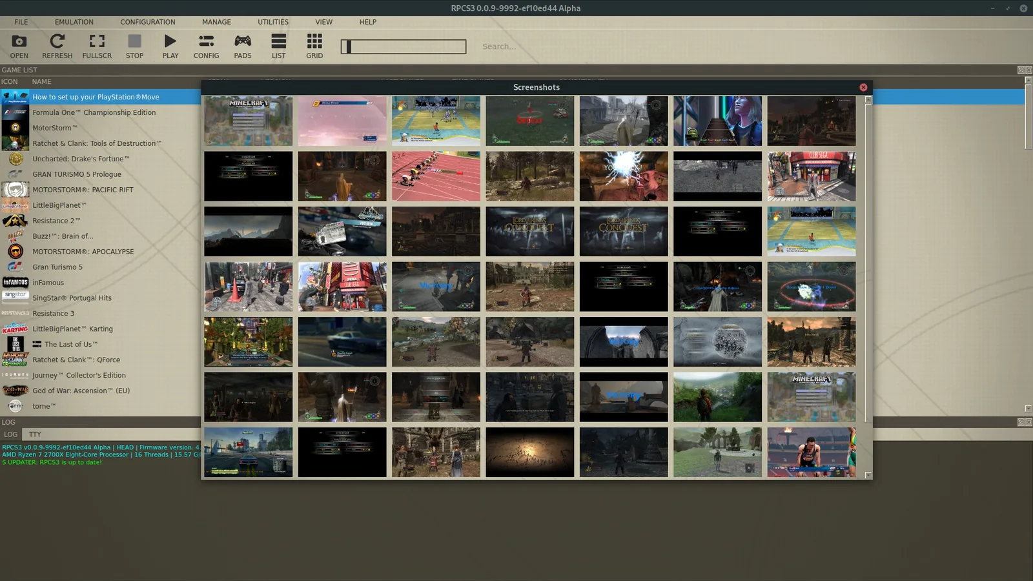
Task: Toggle fullscreen with the FULLSCR icon
Action: click(97, 46)
